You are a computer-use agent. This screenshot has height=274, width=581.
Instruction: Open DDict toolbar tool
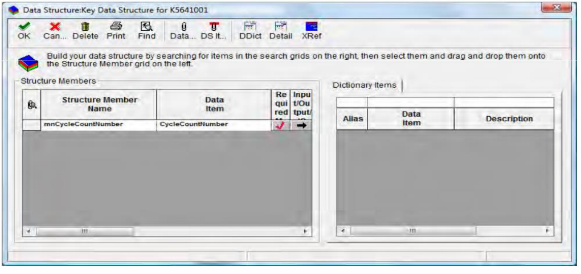pos(251,26)
